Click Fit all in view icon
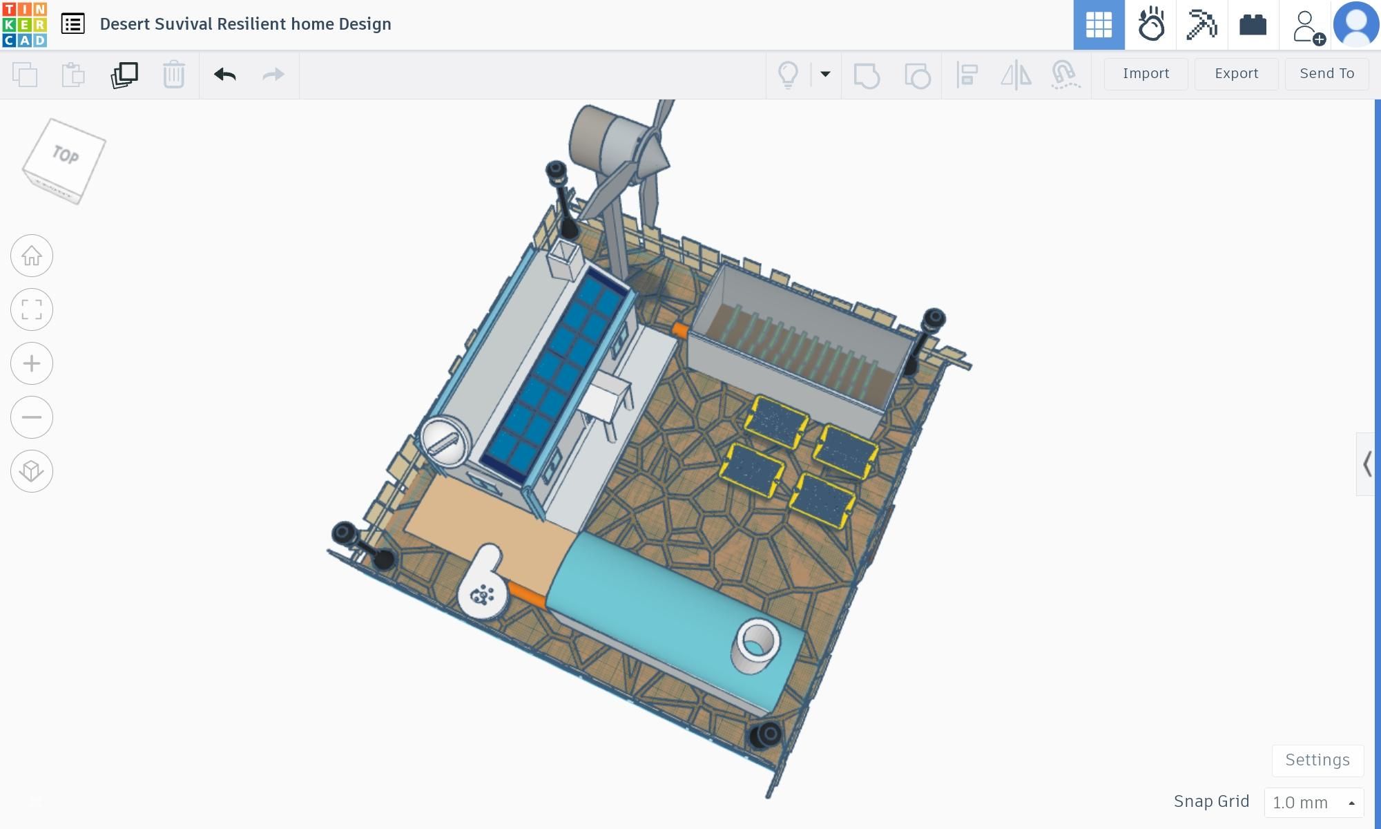 pos(32,309)
